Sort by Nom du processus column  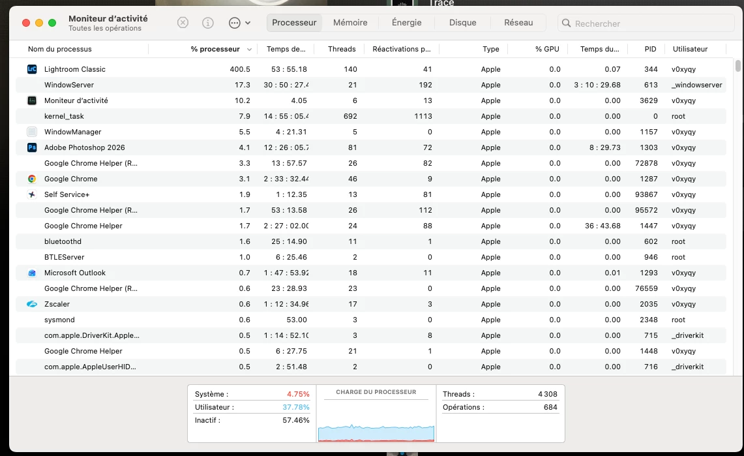60,49
